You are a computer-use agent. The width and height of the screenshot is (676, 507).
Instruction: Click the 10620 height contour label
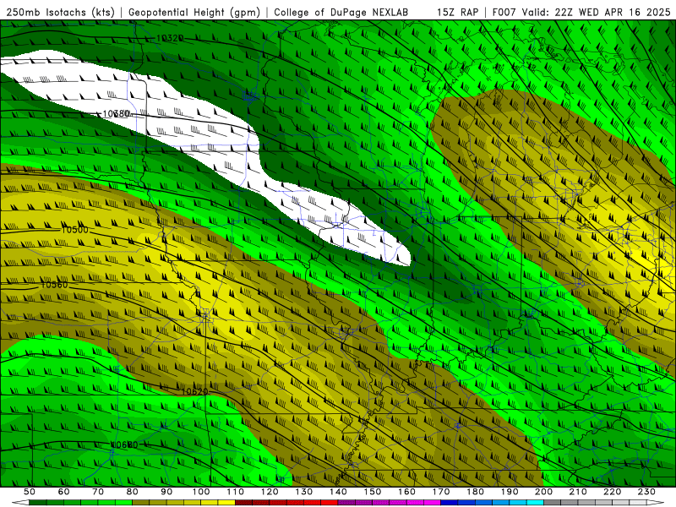(x=194, y=391)
